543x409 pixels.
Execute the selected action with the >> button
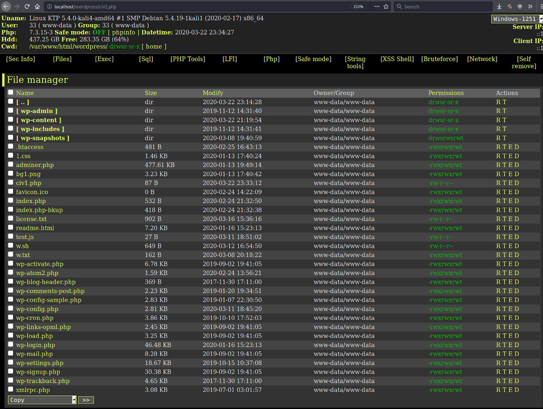(x=86, y=400)
